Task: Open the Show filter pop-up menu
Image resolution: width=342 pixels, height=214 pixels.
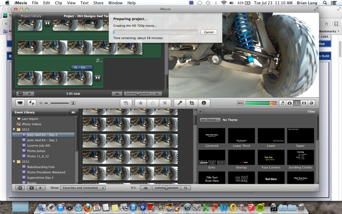Action: tap(83, 188)
